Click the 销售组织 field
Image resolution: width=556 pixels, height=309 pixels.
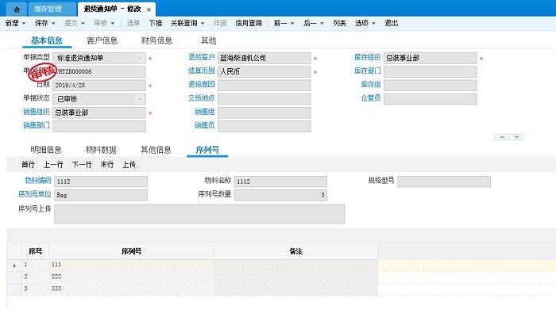pyautogui.click(x=99, y=113)
